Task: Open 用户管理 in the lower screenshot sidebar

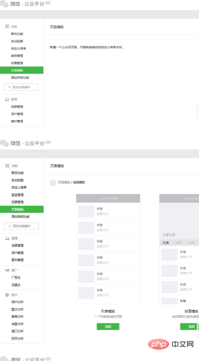Action: pyautogui.click(x=18, y=253)
